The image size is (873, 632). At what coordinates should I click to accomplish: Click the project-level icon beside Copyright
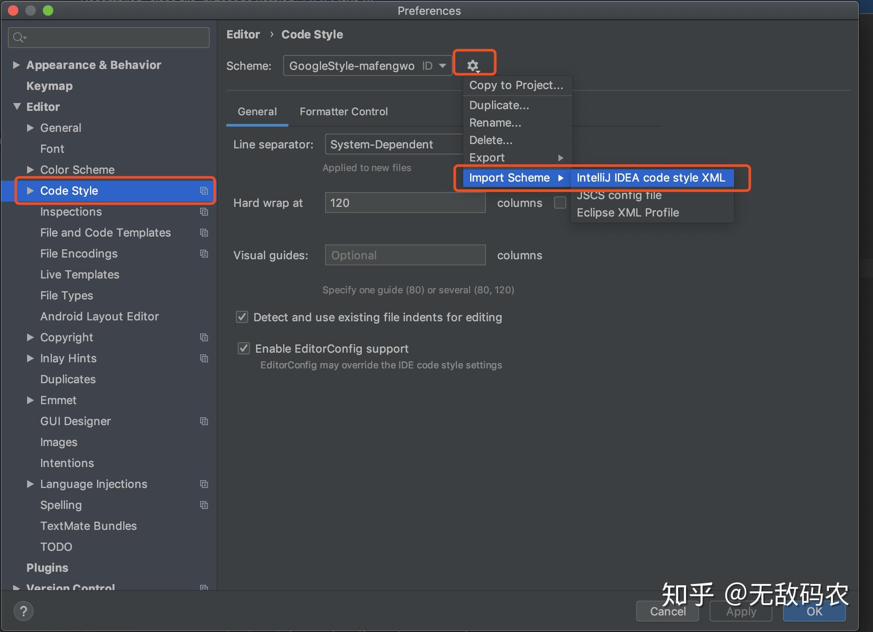pos(204,337)
